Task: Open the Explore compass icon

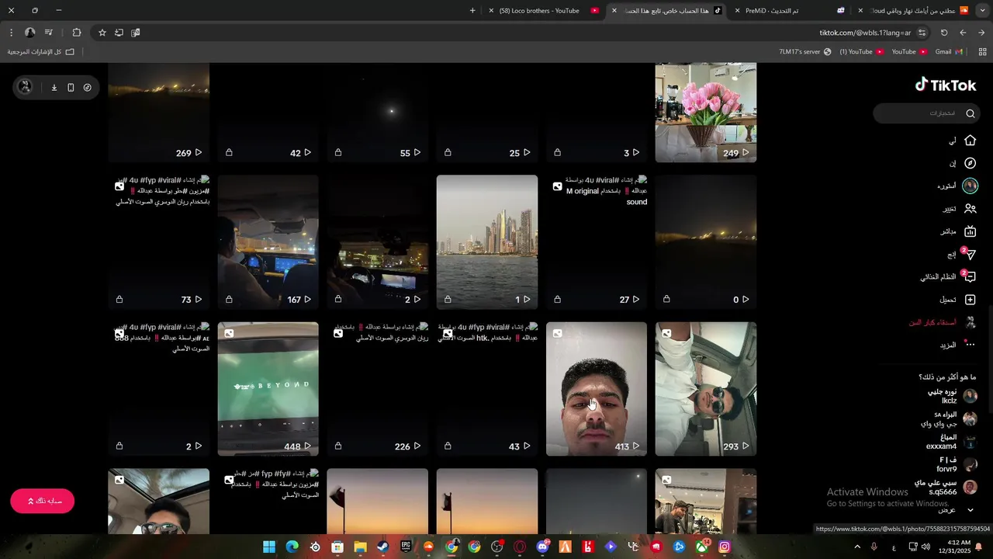Action: 970,163
